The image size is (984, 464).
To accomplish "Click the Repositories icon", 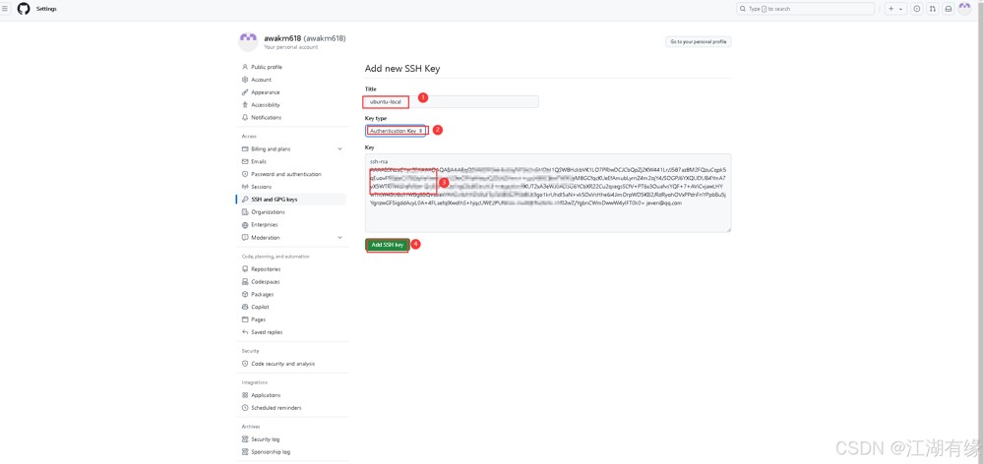I will pos(245,269).
